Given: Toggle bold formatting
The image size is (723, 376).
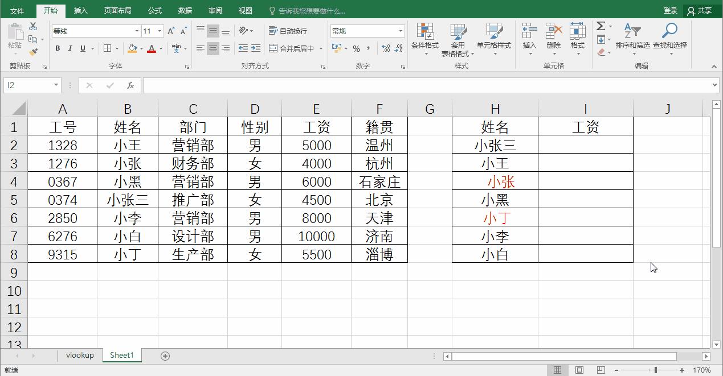Looking at the screenshot, I should tap(57, 48).
